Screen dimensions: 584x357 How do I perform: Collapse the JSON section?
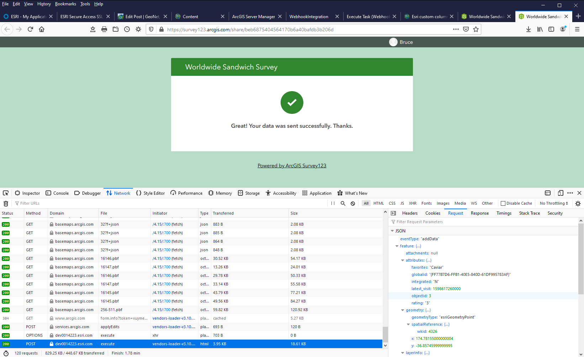point(392,231)
